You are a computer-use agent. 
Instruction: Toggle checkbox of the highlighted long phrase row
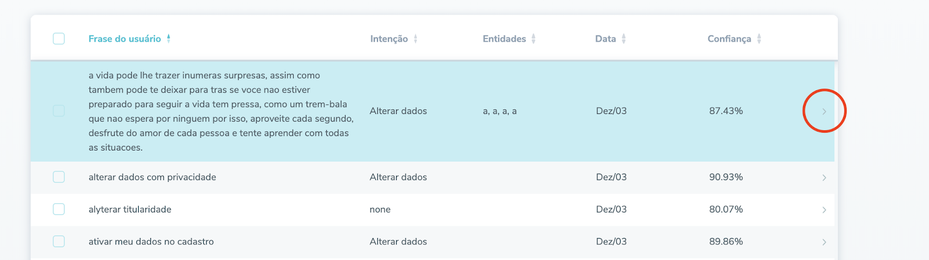tap(59, 111)
